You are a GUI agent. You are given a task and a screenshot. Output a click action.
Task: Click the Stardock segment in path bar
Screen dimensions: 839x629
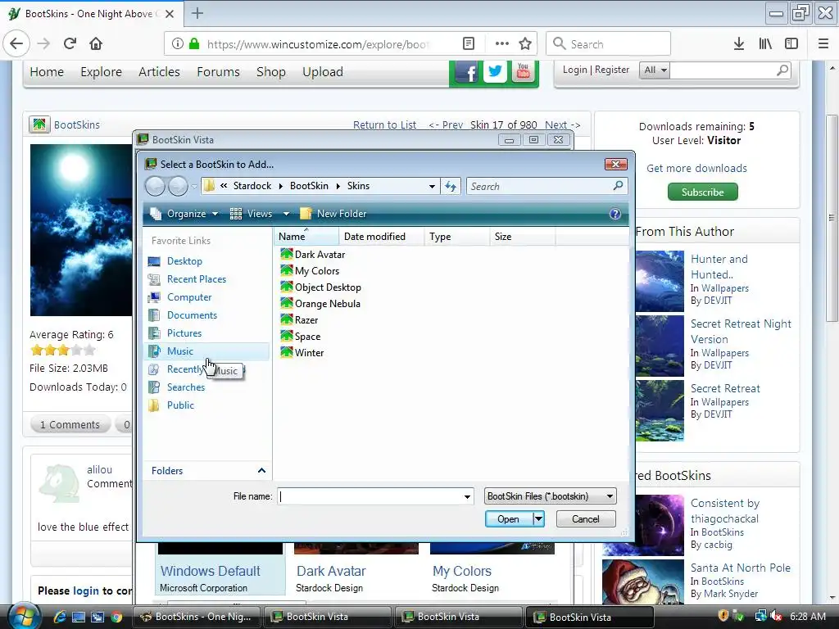[x=252, y=186]
